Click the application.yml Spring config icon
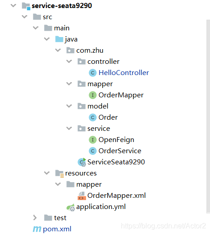 click(70, 207)
